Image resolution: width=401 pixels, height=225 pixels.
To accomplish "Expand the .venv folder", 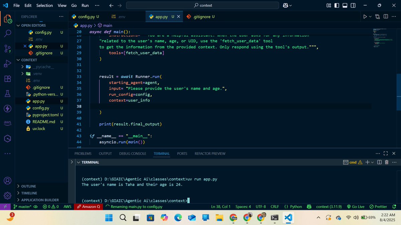I will pyautogui.click(x=37, y=74).
